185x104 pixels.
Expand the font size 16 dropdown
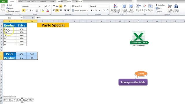pos(43,6)
